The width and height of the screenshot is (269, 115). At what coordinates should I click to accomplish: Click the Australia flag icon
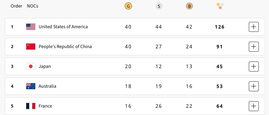click(x=31, y=86)
